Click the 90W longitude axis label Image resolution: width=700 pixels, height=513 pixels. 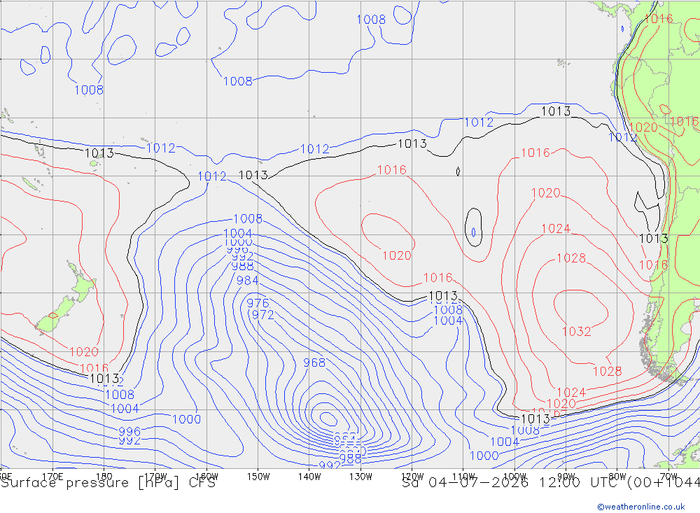(x=566, y=477)
